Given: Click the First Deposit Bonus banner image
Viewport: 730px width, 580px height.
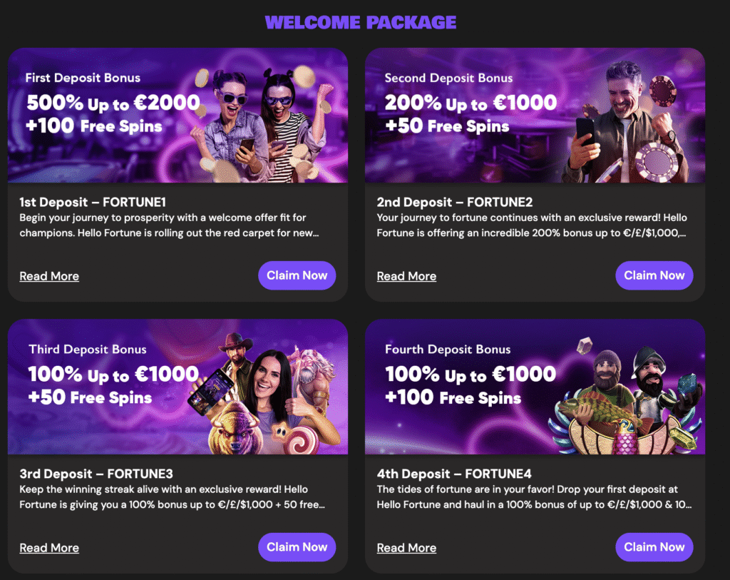Looking at the screenshot, I should [x=177, y=116].
